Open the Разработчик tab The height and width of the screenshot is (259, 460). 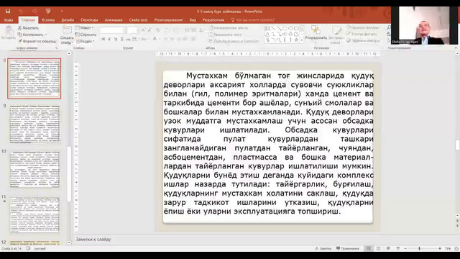click(213, 20)
